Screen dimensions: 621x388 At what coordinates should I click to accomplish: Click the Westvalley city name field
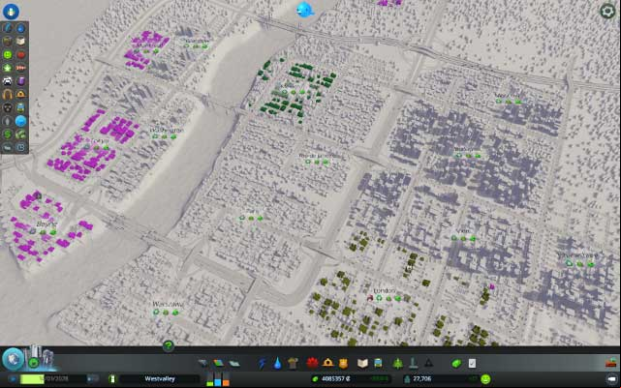coord(160,379)
